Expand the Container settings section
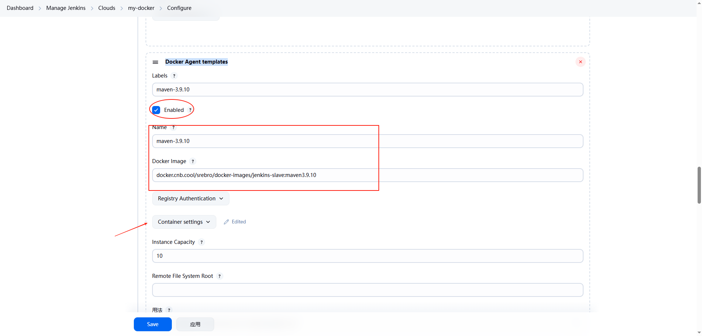Viewport: 702px width, 336px height. point(184,222)
